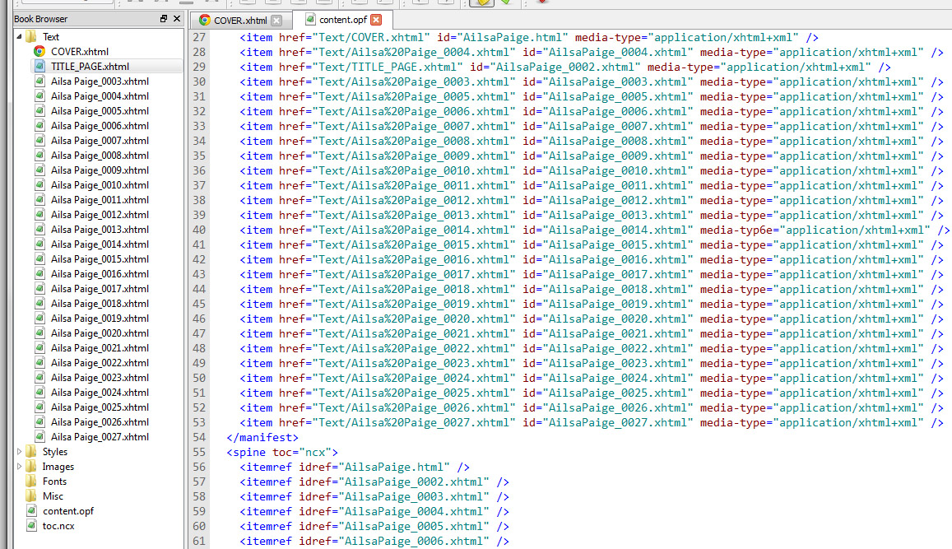The width and height of the screenshot is (952, 549).
Task: Select TITLE_PAGE.xhtml in Book Browser
Action: coord(90,66)
